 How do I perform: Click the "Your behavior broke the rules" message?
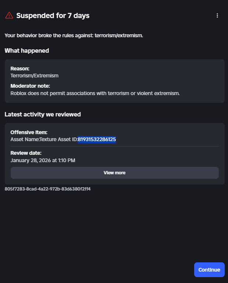(74, 35)
